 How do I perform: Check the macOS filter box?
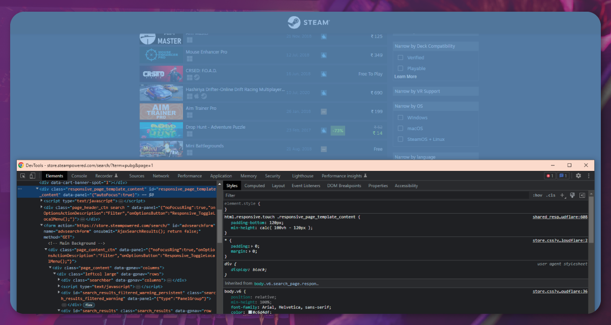401,128
